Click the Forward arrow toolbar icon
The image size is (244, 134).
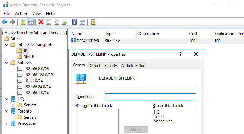12,22
